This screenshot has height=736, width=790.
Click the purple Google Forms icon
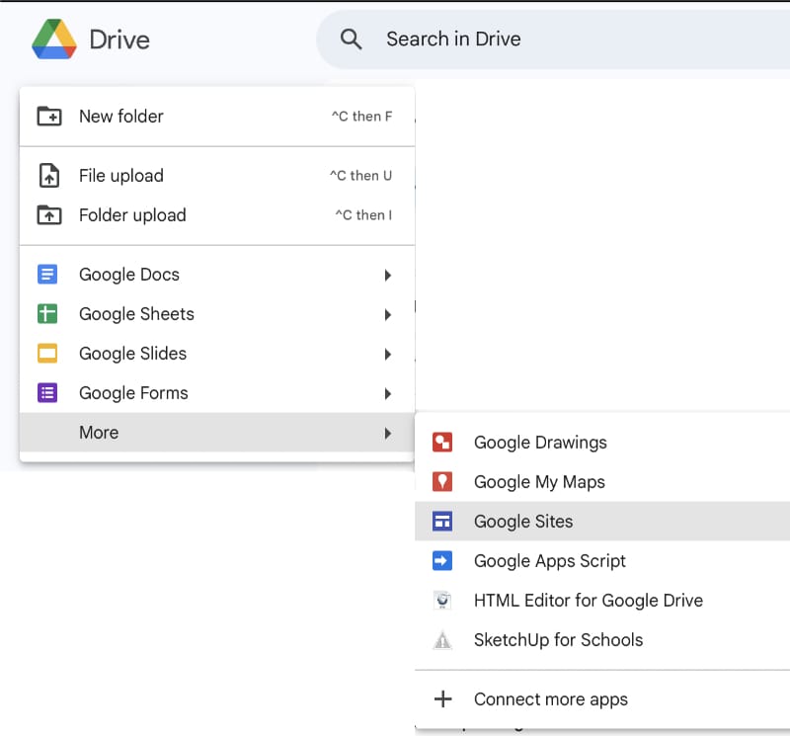(x=47, y=393)
